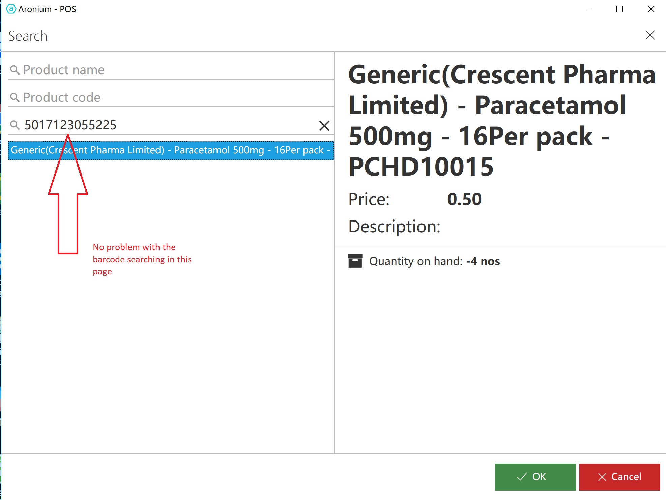Clear the barcode search text
Screen dimensions: 666x500
coord(324,126)
